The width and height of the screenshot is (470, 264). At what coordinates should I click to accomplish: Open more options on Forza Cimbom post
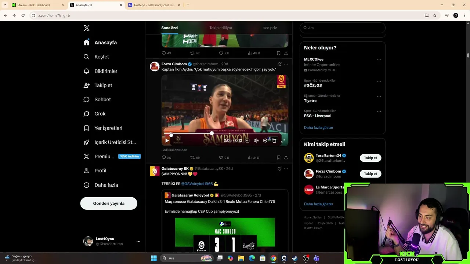(286, 64)
